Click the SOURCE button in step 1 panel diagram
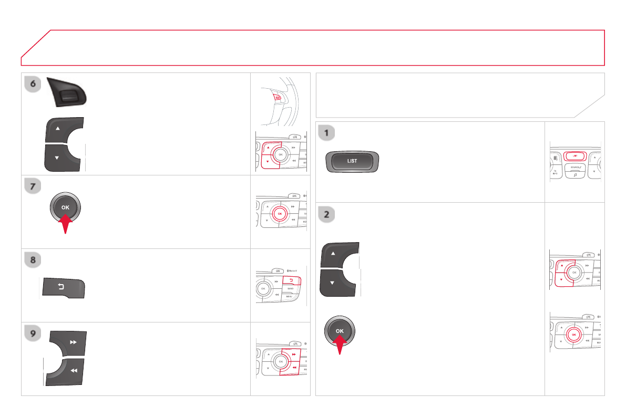The width and height of the screenshot is (626, 417). pyautogui.click(x=575, y=169)
